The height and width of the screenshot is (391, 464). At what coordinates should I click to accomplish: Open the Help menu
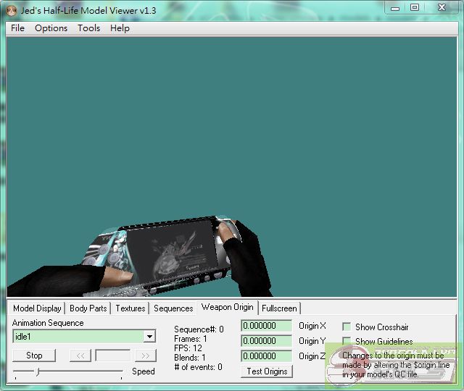click(x=120, y=28)
